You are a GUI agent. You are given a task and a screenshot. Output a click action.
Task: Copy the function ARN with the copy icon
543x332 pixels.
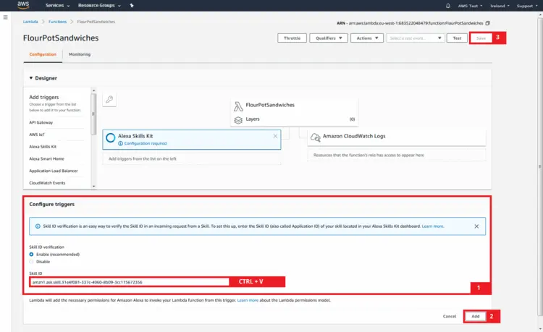(x=487, y=23)
